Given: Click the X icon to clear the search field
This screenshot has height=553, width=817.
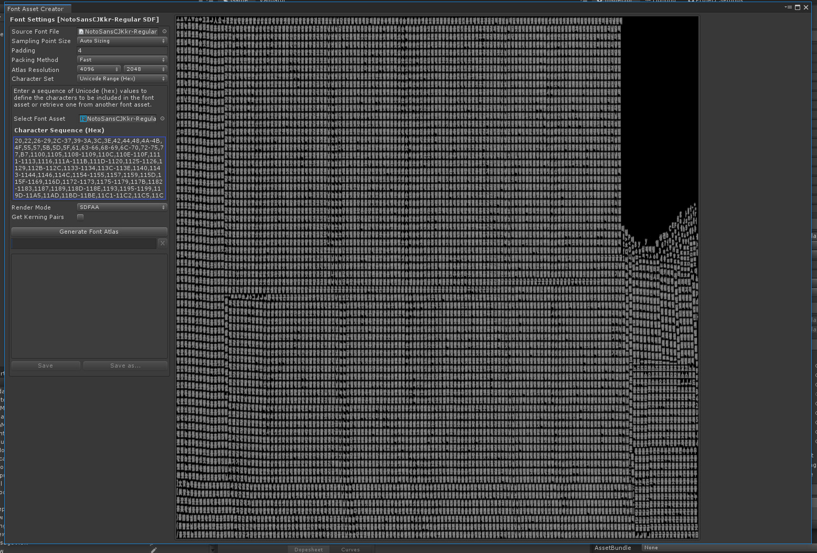Looking at the screenshot, I should point(162,243).
